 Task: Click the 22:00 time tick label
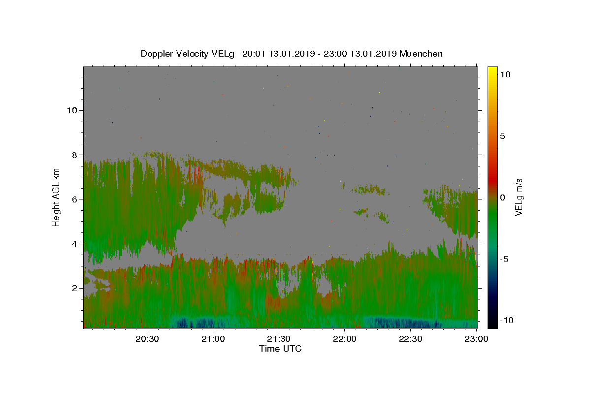(x=345, y=339)
